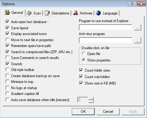Increase auto-save minutes with up arrow

click(91, 98)
